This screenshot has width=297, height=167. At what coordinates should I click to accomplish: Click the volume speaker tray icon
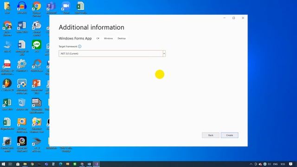[x=269, y=164]
